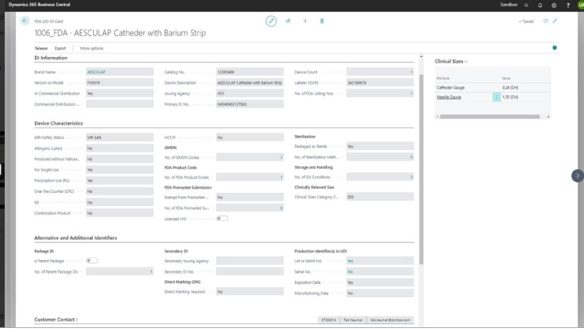The width and height of the screenshot is (584, 332).
Task: Add new record with plus icon
Action: coord(305,22)
